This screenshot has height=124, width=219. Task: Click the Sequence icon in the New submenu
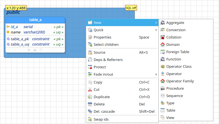click(x=162, y=96)
